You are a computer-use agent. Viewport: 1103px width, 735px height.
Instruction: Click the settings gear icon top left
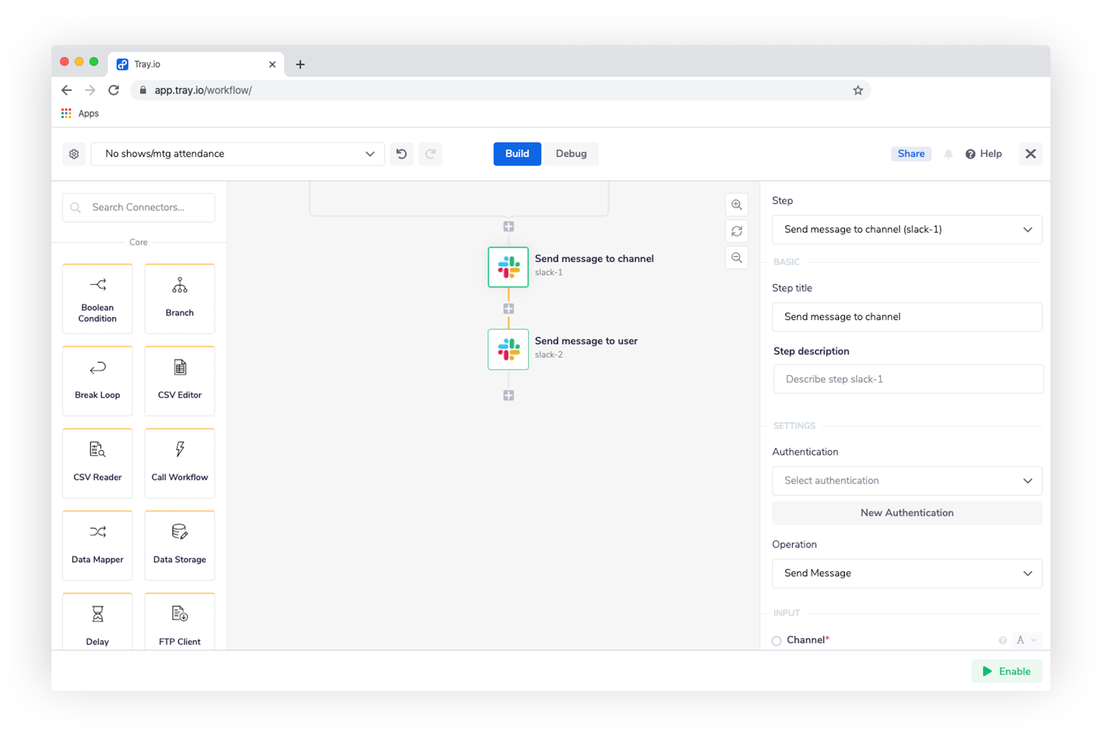pos(74,153)
